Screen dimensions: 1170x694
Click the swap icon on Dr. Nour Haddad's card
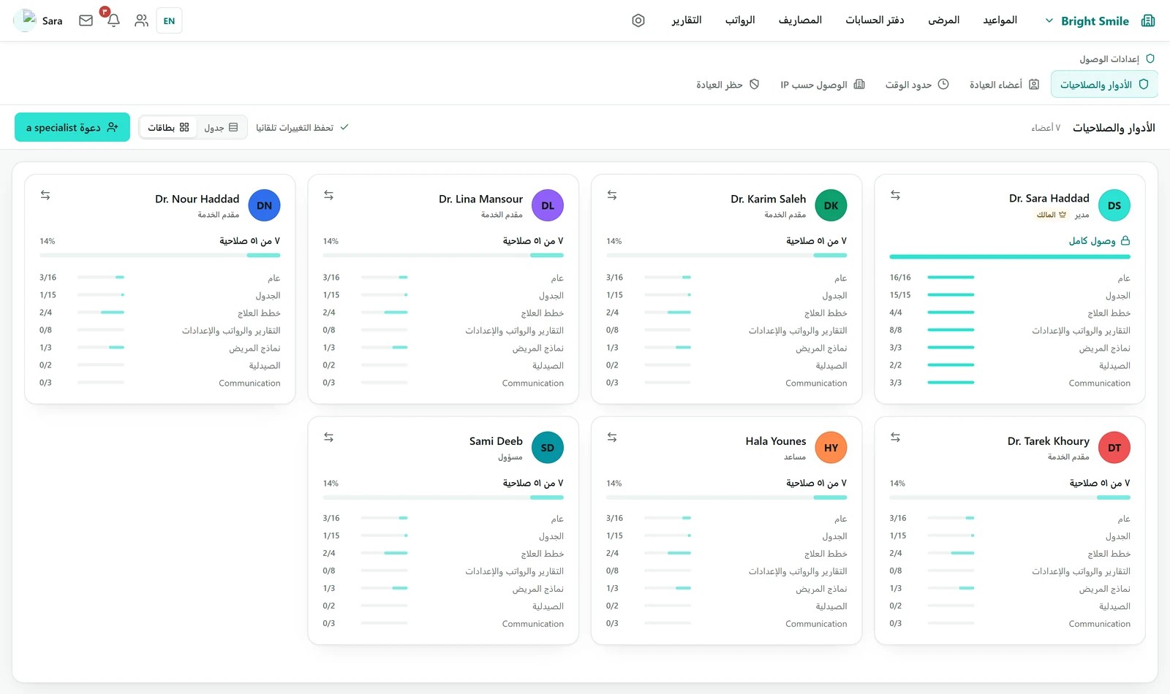pos(45,195)
